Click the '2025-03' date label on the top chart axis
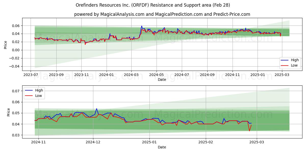This screenshot has height=153, width=306. pos(282,75)
